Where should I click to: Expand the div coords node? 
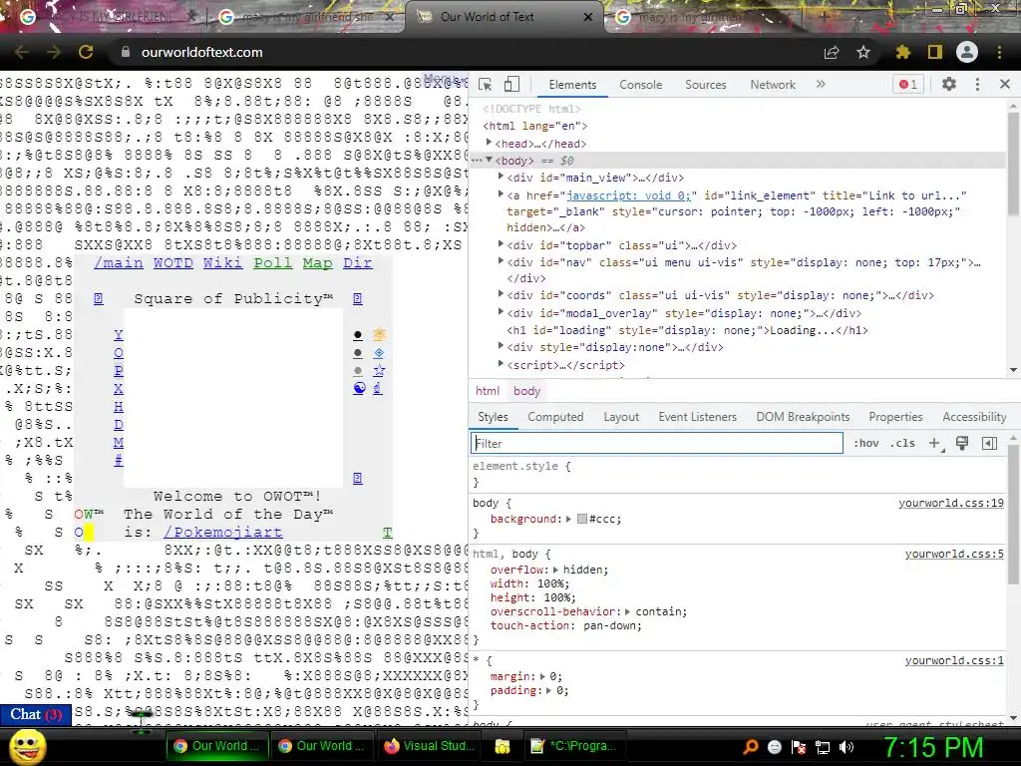pyautogui.click(x=501, y=294)
